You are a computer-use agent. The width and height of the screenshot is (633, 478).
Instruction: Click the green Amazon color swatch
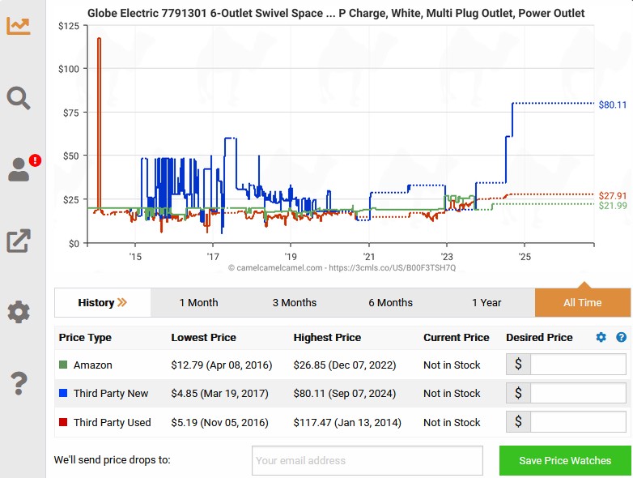(63, 365)
